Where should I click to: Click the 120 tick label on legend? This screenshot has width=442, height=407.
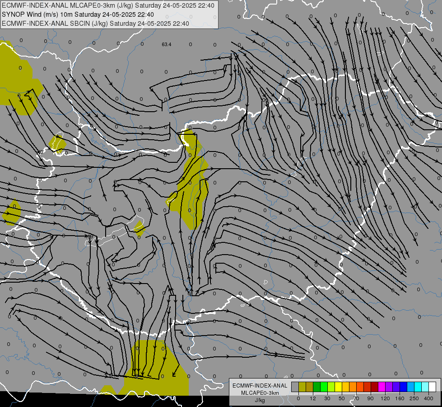click(x=386, y=398)
